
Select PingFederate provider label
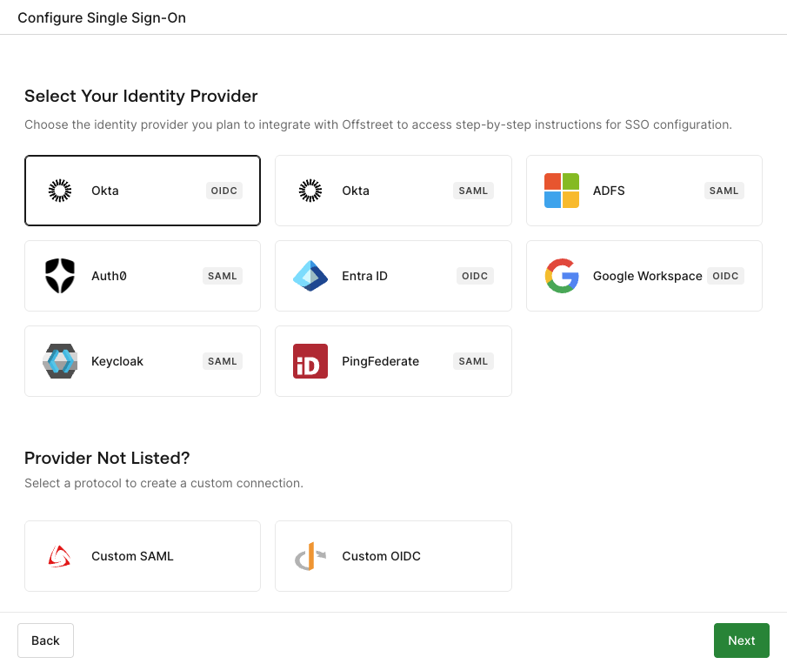[x=380, y=361]
